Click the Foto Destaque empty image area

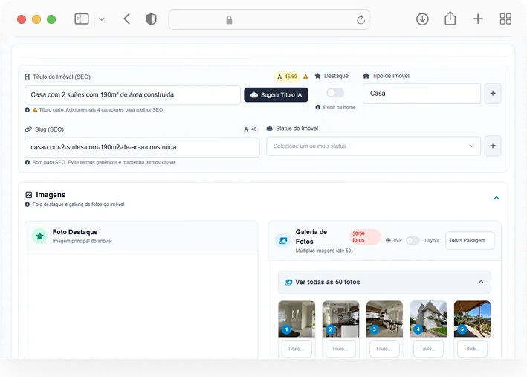click(x=141, y=305)
